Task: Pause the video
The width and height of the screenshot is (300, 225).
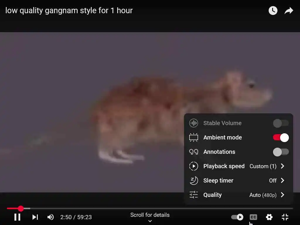Action: click(x=17, y=217)
